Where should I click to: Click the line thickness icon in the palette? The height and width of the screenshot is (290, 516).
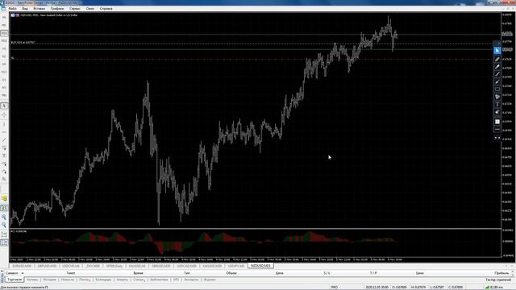click(x=497, y=130)
